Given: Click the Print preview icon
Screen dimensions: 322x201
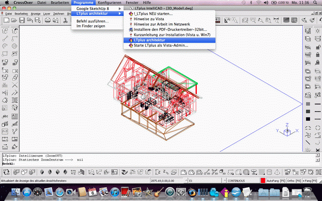Looking at the screenshot, I should (x=56, y=20).
